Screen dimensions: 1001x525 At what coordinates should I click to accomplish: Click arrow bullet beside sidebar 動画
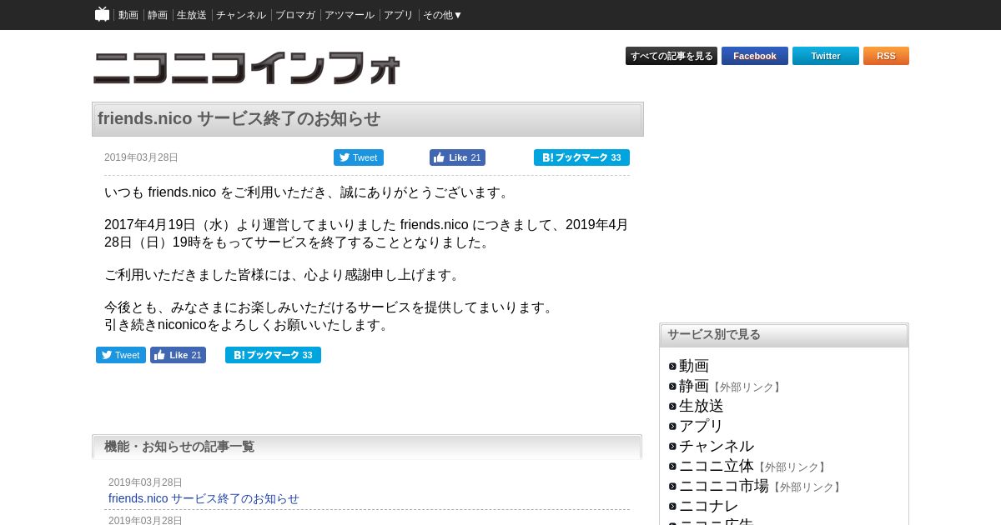point(672,367)
